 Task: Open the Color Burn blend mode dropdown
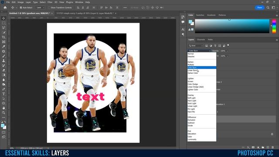pyautogui.click(x=199, y=51)
